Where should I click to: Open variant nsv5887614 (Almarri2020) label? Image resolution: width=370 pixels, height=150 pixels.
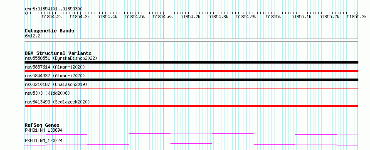coord(55,67)
